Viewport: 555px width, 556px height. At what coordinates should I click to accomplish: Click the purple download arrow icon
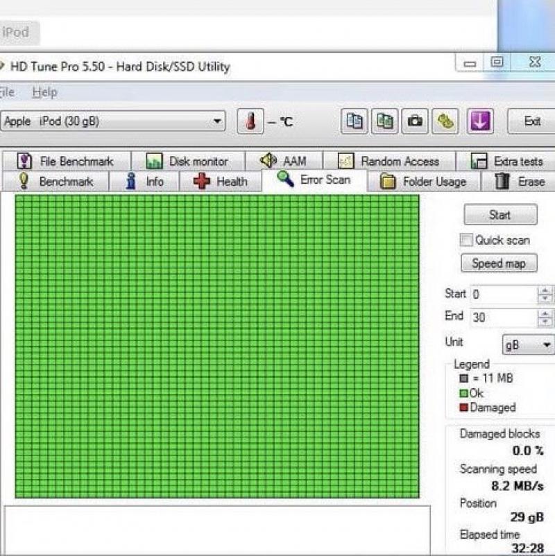point(480,121)
